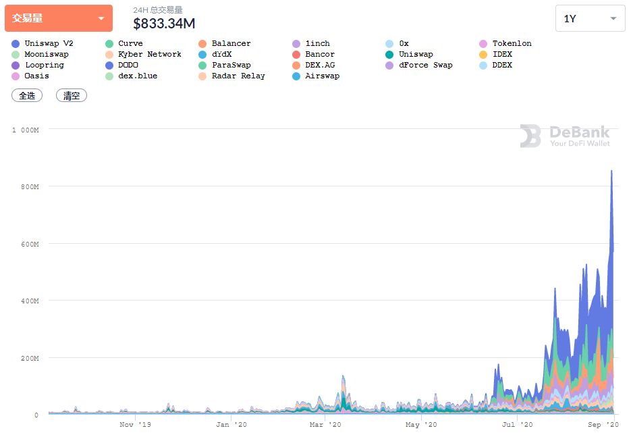Toggle Tokenlon series in legend
631x437 pixels.
[505, 43]
